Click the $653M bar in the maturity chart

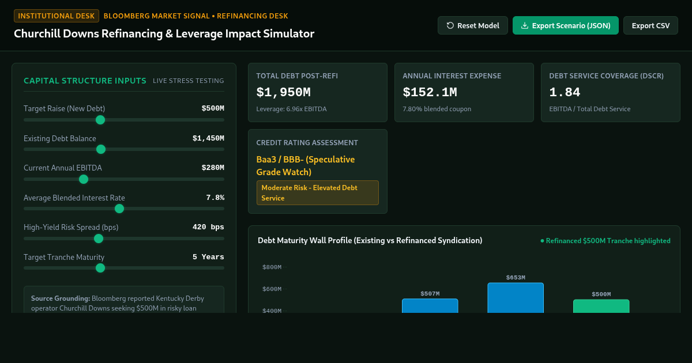pos(516,298)
